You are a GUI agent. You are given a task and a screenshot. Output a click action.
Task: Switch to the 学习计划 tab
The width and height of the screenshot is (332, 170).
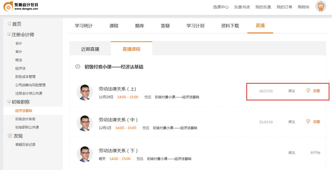pyautogui.click(x=195, y=25)
